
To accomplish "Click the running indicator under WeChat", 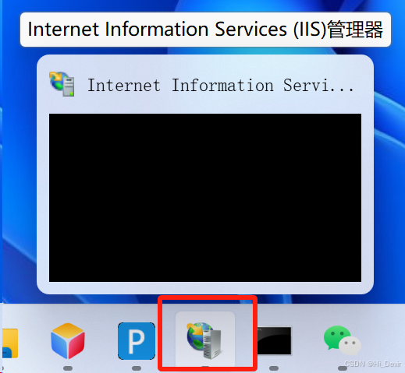I will coord(343,368).
